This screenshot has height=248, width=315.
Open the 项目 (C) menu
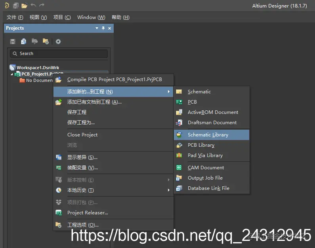click(x=62, y=17)
